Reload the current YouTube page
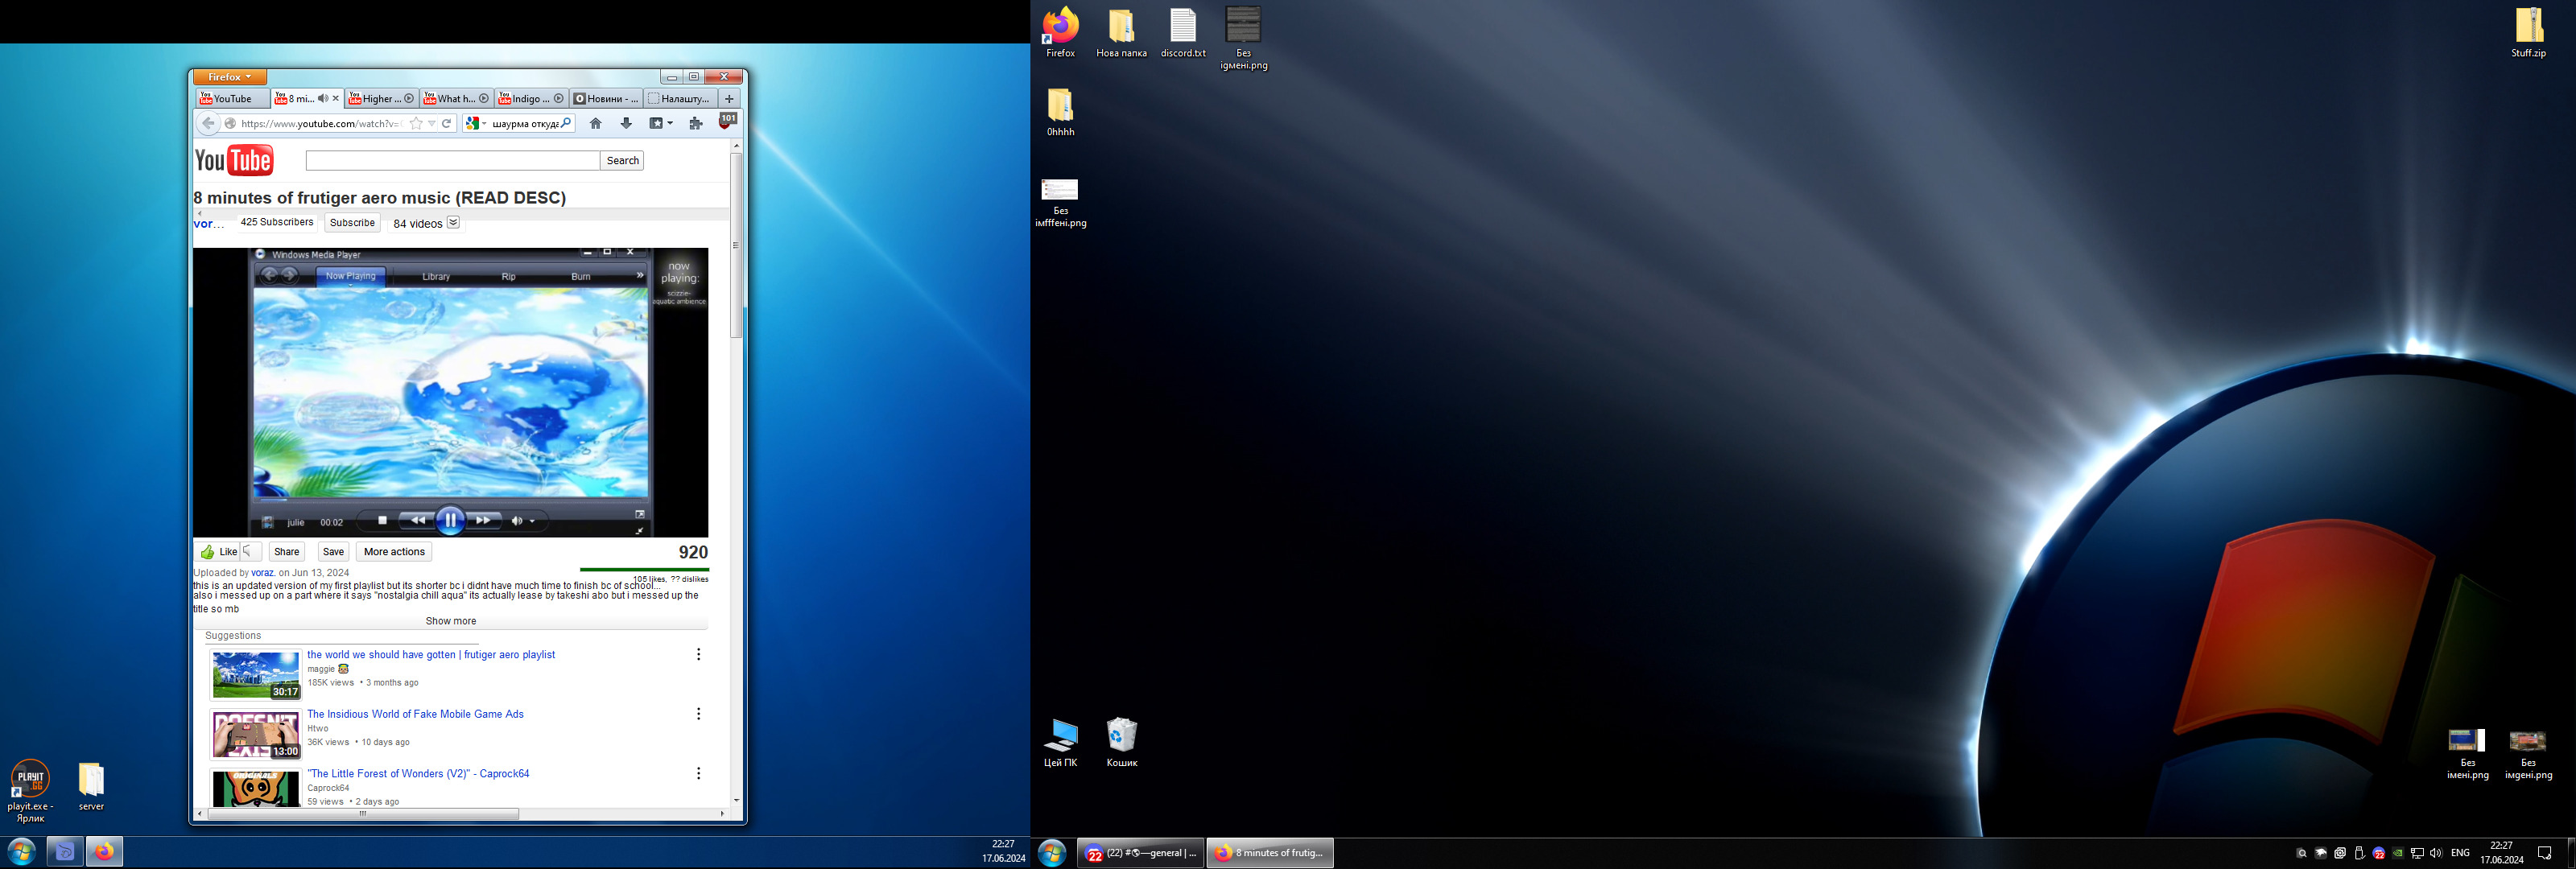2576x869 pixels. 447,123
